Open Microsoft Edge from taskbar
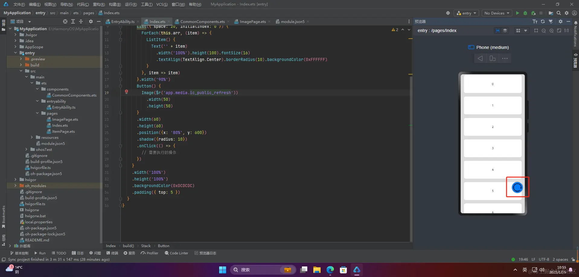The image size is (579, 277). 330,270
